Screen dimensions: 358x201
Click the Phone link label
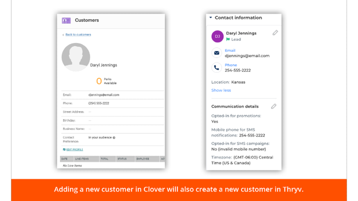tap(231, 65)
